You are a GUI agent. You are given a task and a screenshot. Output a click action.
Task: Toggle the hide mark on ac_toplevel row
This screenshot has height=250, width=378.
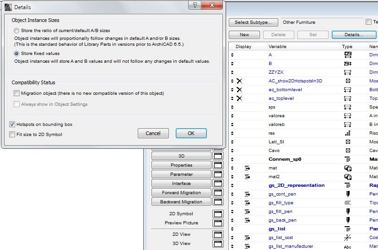(x=239, y=98)
